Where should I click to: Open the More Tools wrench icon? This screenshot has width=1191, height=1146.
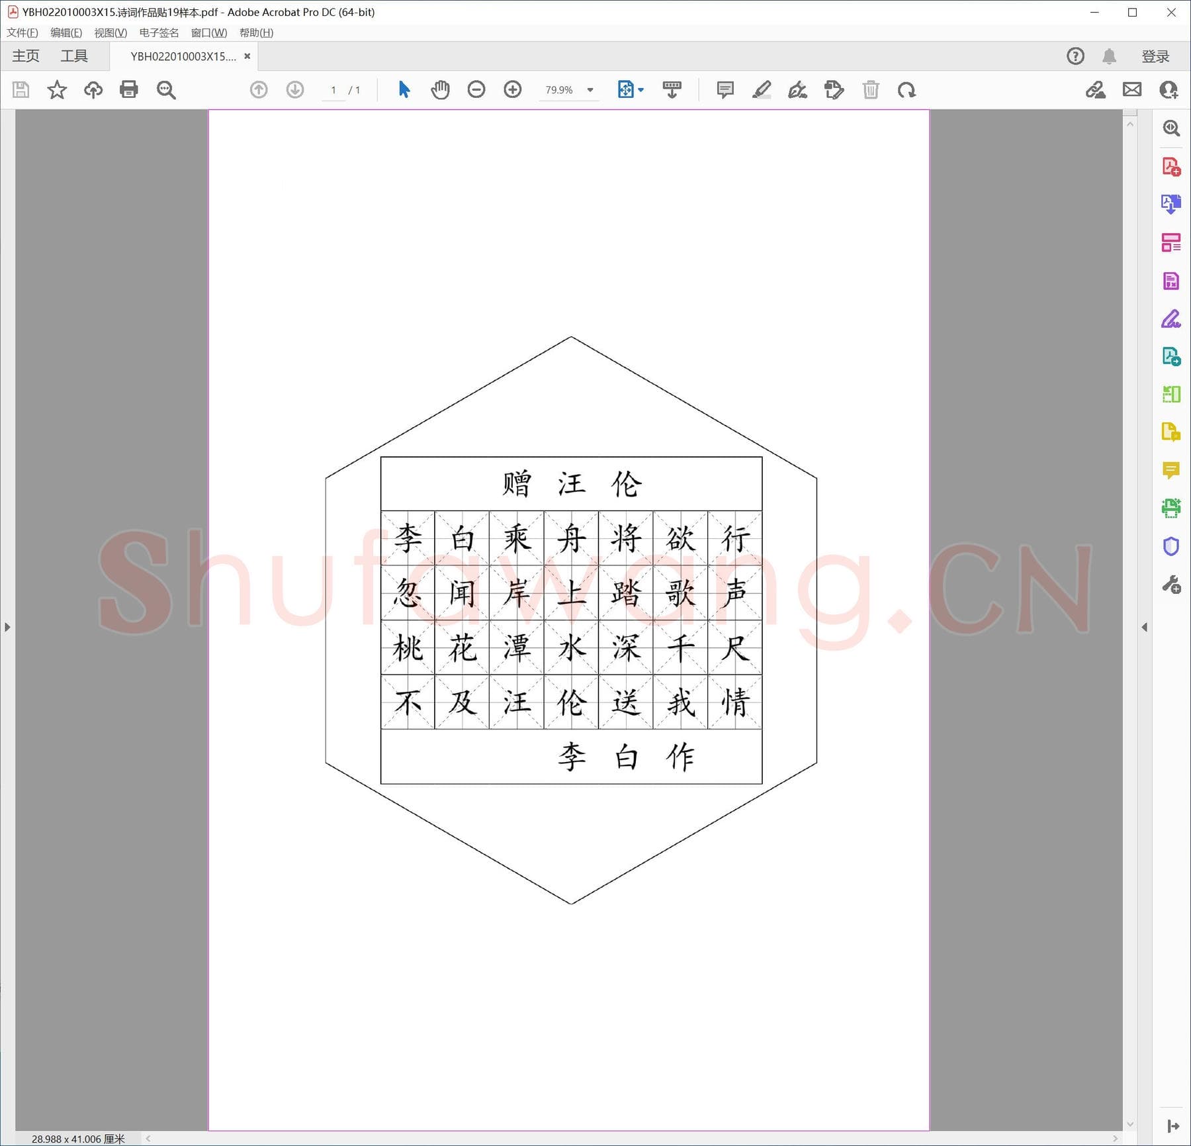pyautogui.click(x=1171, y=585)
